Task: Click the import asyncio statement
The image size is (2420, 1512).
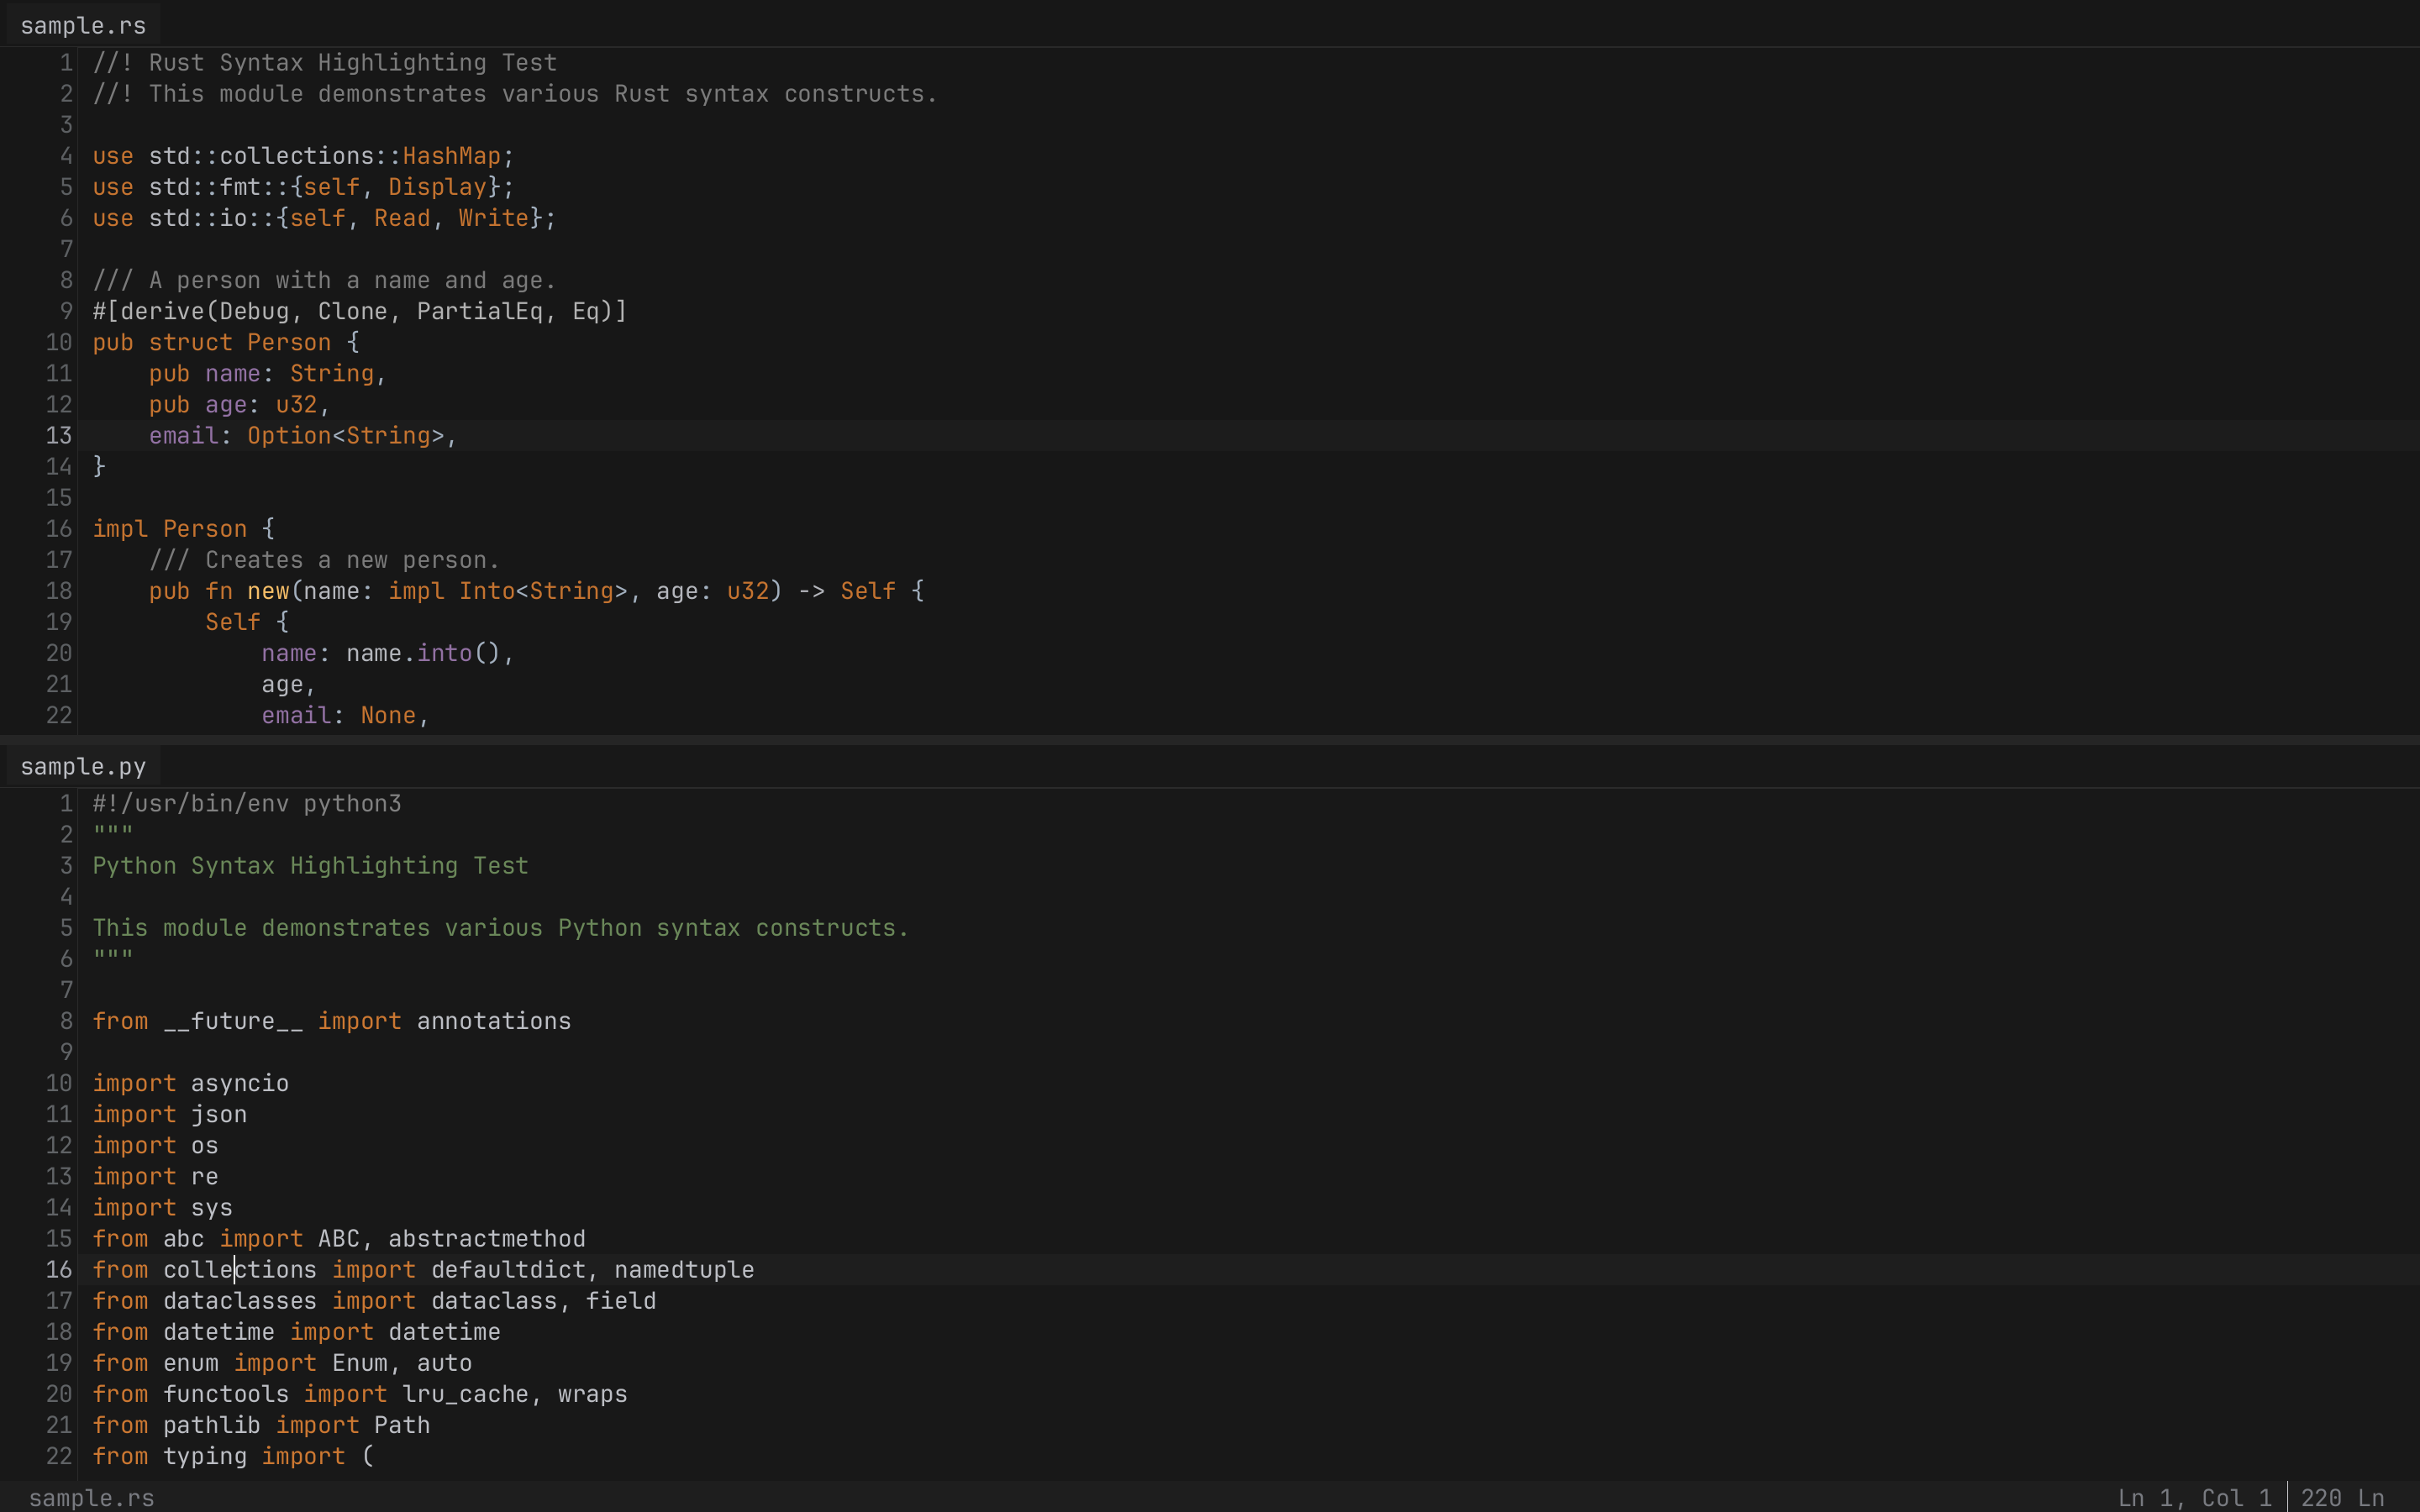Action: 190,1082
